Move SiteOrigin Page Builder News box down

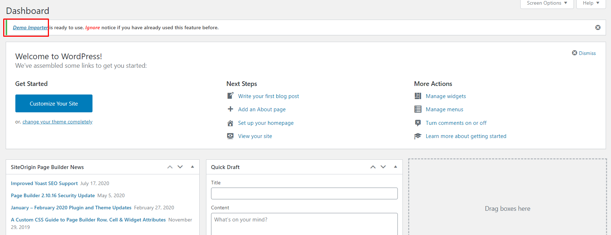tap(180, 167)
